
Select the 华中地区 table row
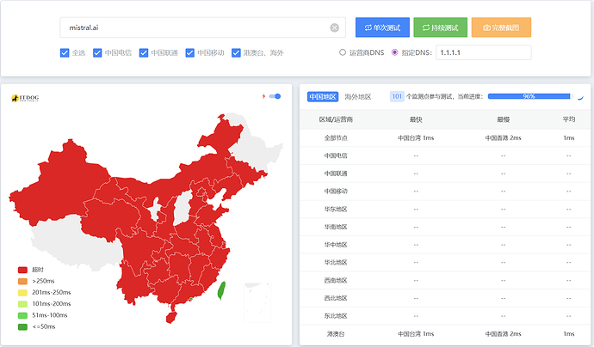point(445,245)
